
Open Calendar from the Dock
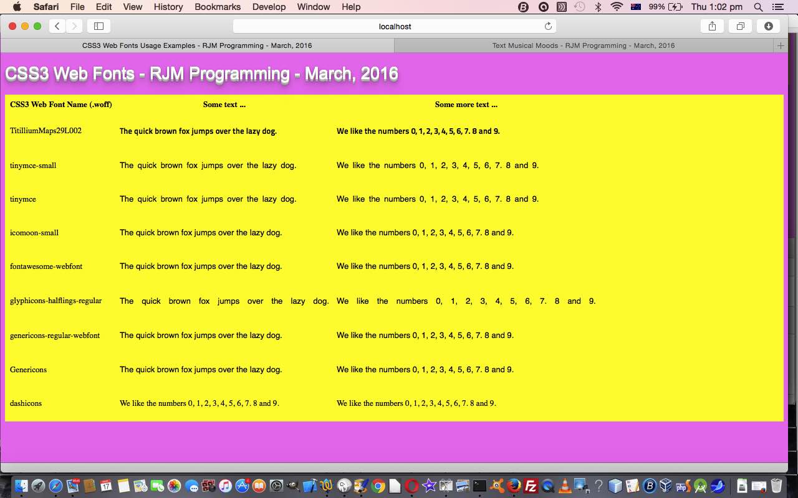106,486
